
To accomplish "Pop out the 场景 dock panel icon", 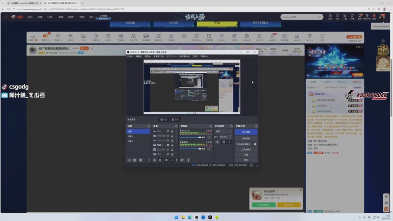I will pos(149,126).
